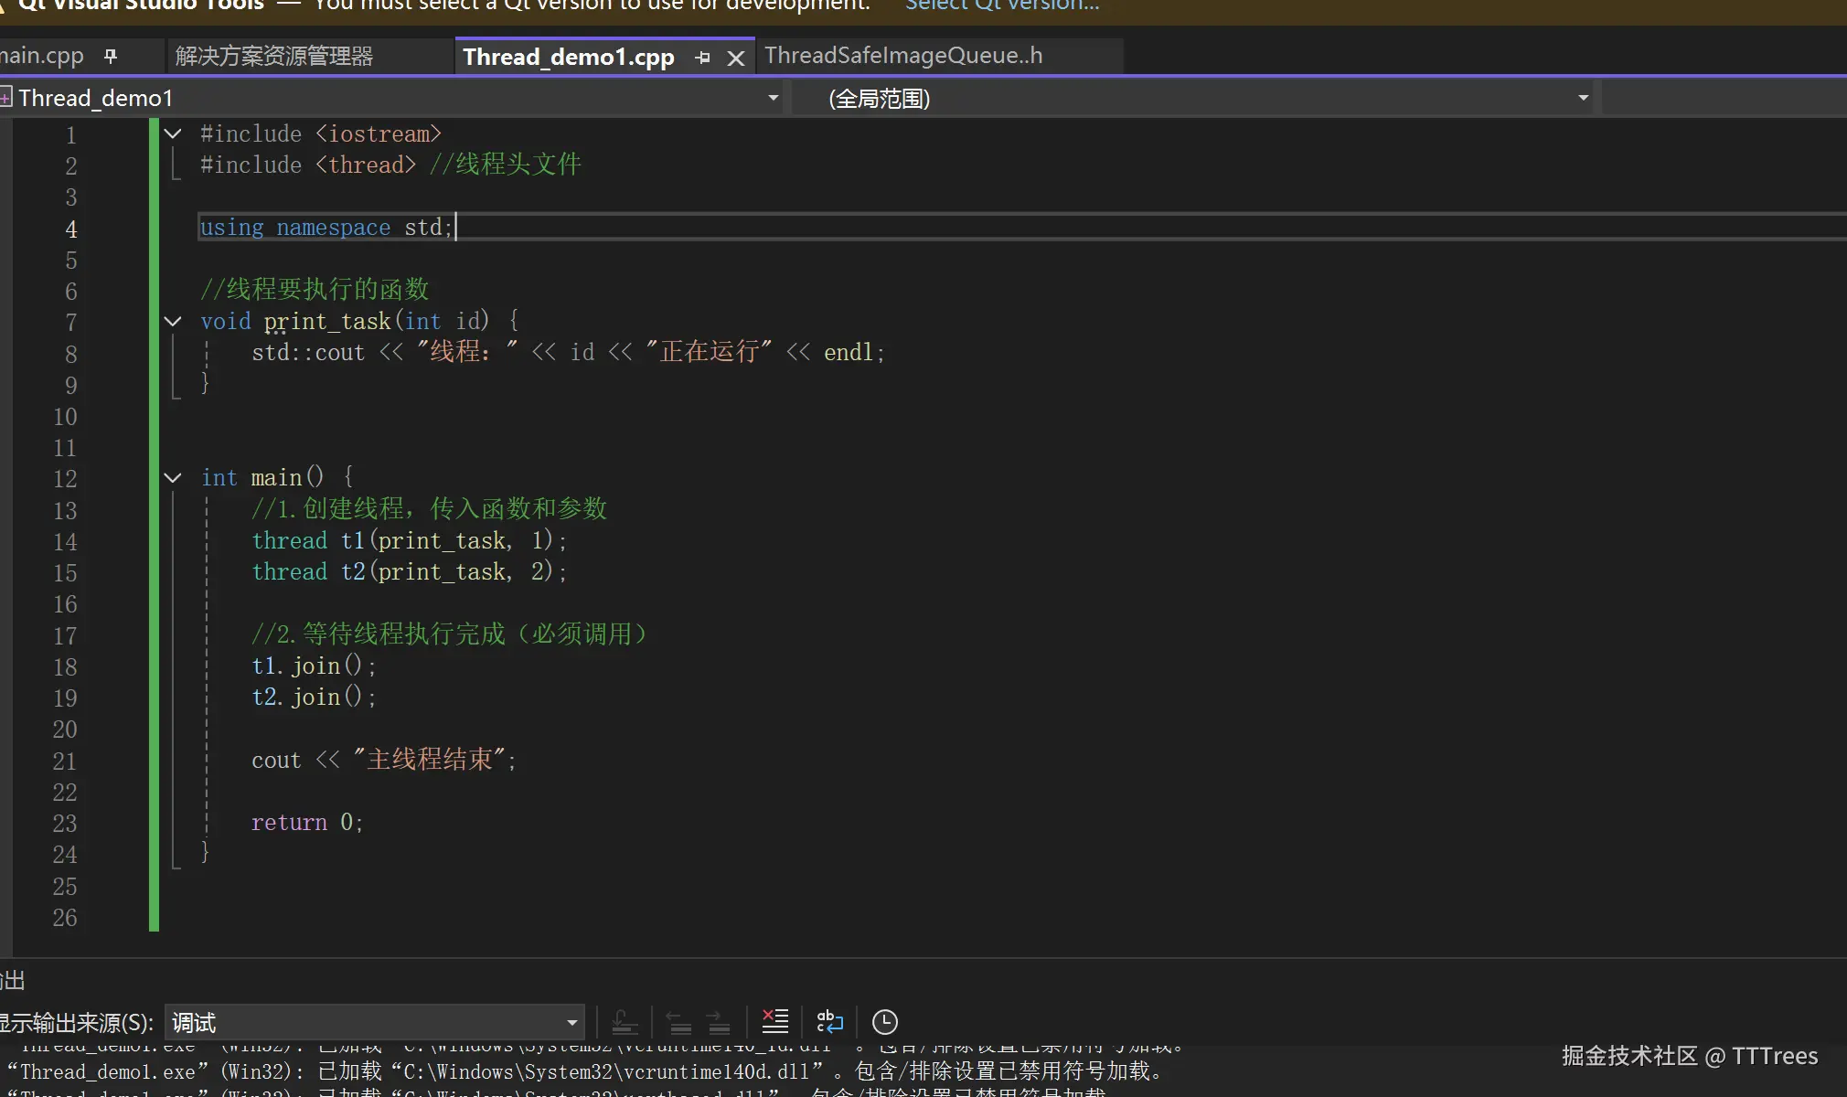Viewport: 1847px width, 1097px height.
Task: Collapse the #include block on line 1
Action: point(173,133)
